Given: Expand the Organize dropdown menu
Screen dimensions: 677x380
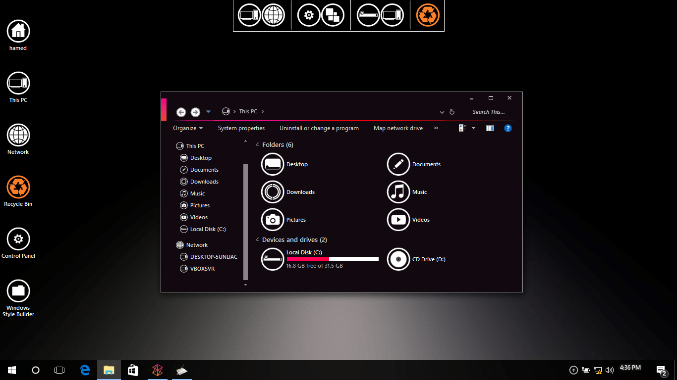Looking at the screenshot, I should [x=188, y=128].
